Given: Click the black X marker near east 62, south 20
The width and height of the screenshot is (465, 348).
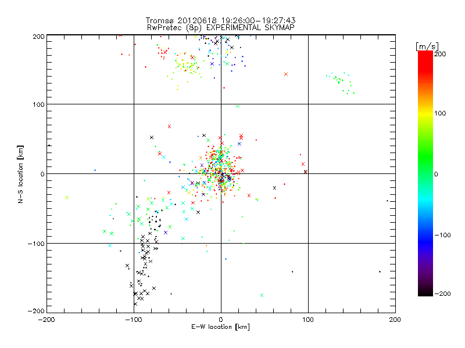Looking at the screenshot, I should point(274,188).
